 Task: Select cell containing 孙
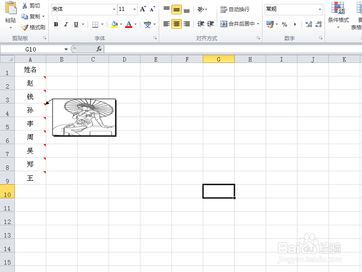click(30, 110)
